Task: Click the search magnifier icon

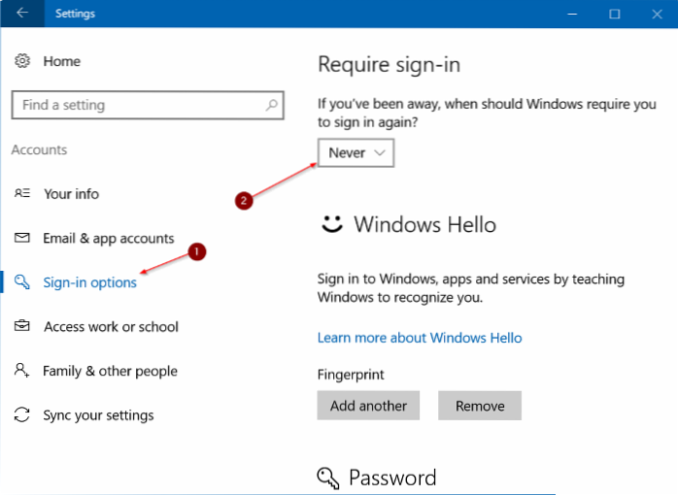Action: (273, 105)
